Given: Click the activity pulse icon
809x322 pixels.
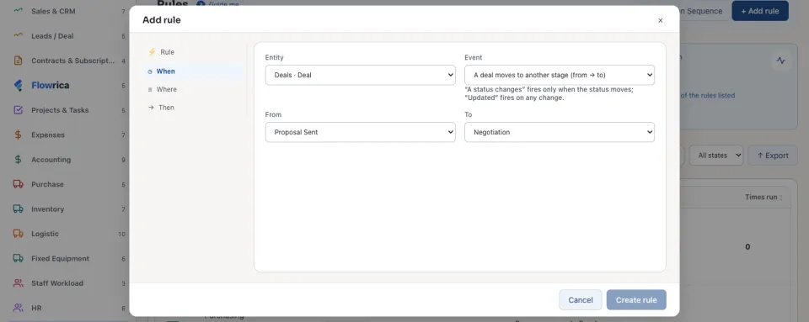Looking at the screenshot, I should [780, 61].
